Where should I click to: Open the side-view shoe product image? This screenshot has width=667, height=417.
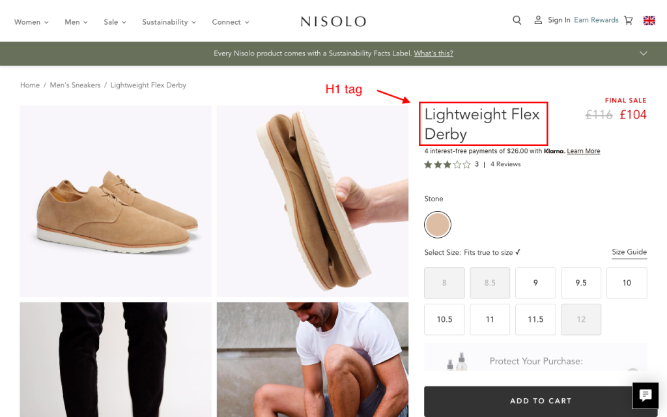pos(116,201)
